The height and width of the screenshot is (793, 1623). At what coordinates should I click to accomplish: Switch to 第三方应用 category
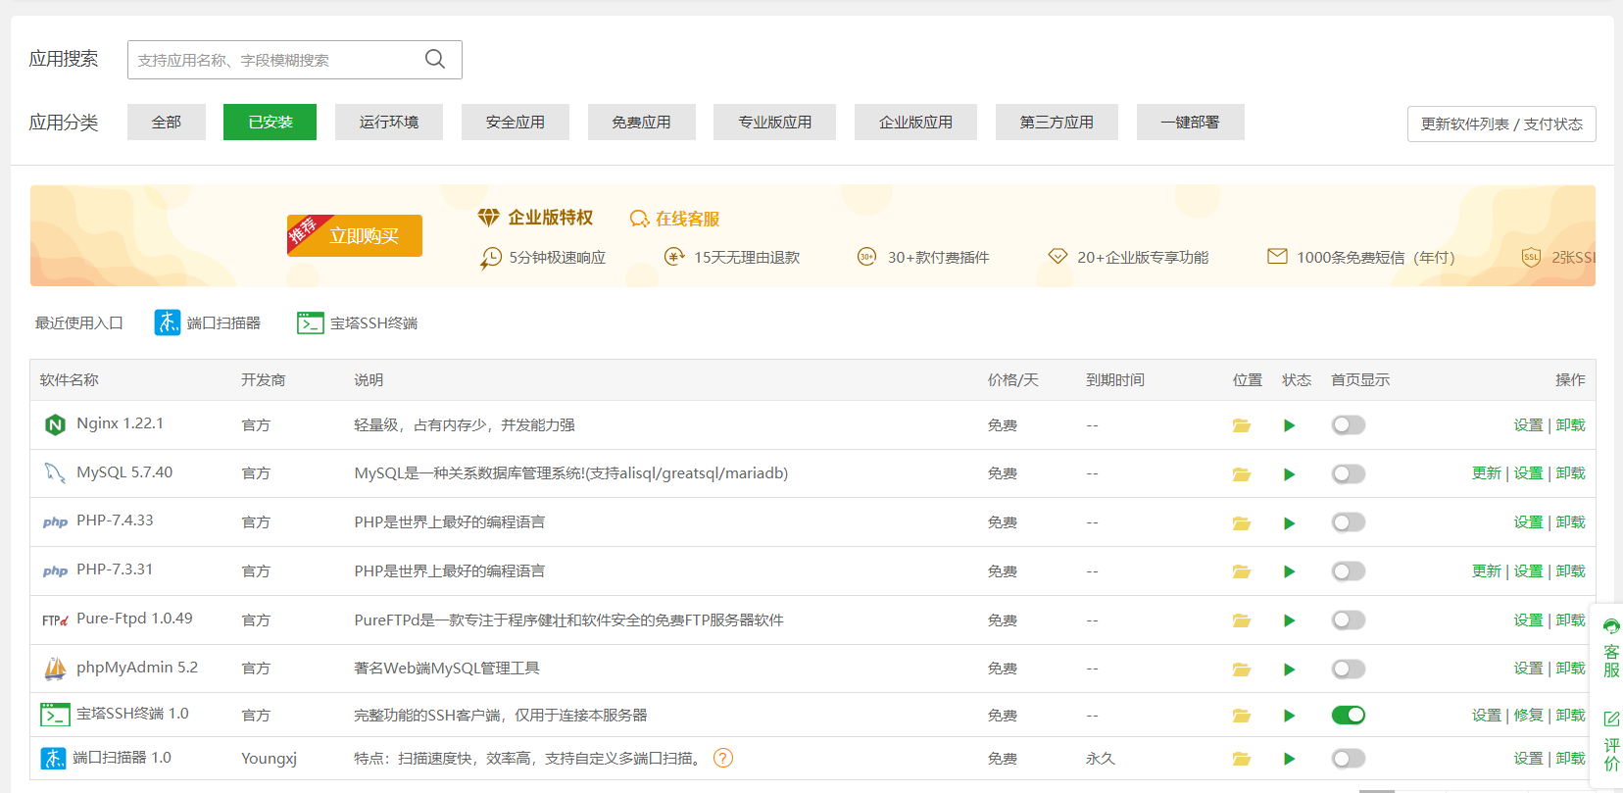pyautogui.click(x=1057, y=122)
